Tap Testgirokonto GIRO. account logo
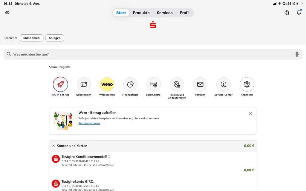Image resolution: width=306 pixels, height=191 pixels. click(56, 184)
